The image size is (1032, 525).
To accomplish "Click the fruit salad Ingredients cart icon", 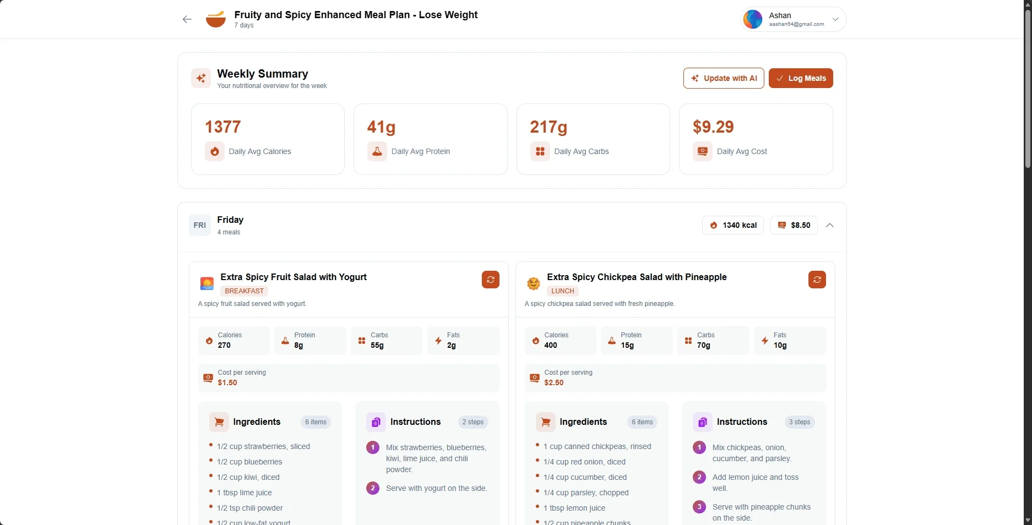I will point(219,422).
